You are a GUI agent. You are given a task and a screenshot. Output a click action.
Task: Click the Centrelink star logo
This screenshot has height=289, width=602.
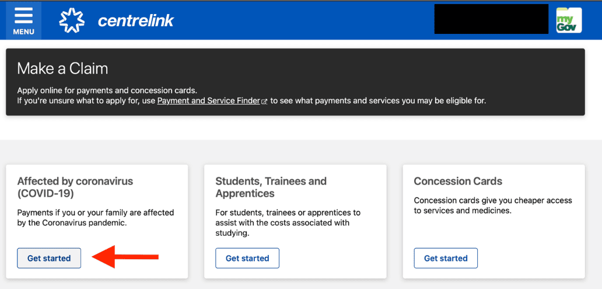(x=72, y=20)
